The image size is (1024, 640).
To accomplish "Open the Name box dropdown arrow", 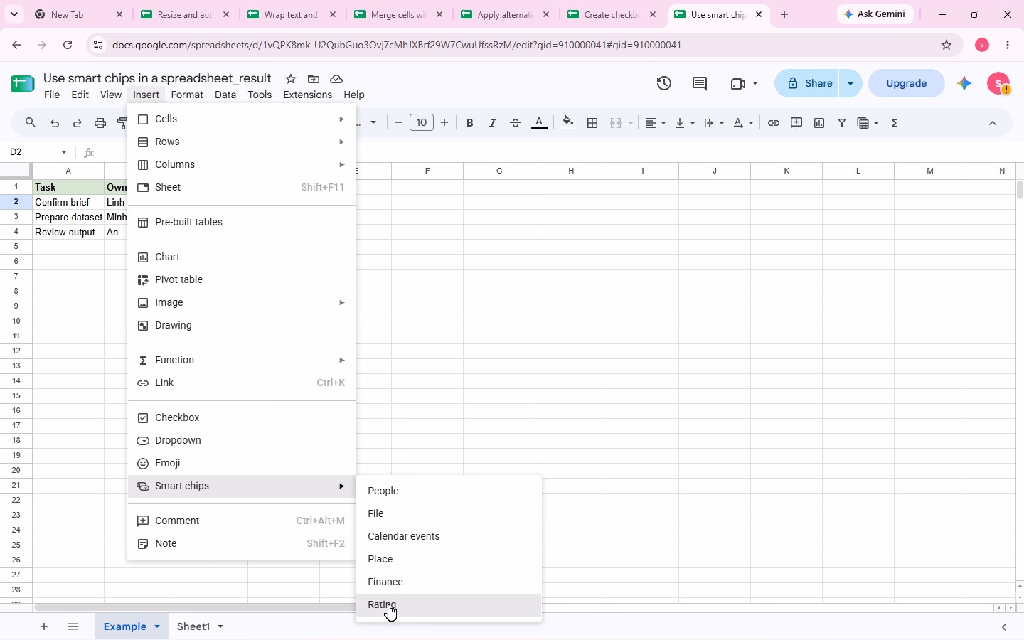I will point(64,152).
